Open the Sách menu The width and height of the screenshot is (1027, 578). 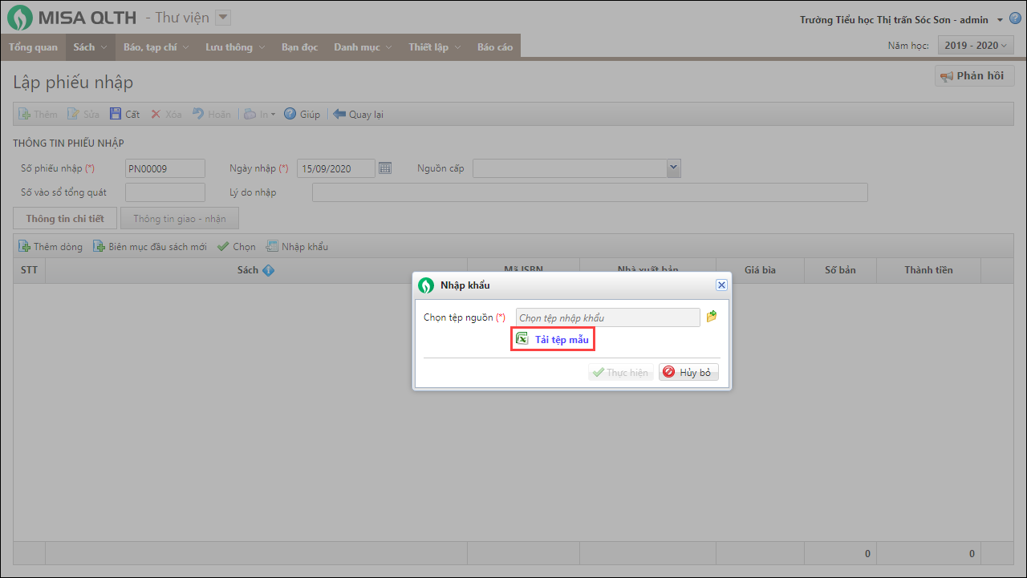point(90,47)
